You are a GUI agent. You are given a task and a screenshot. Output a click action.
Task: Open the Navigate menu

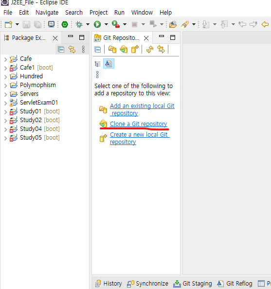click(47, 13)
